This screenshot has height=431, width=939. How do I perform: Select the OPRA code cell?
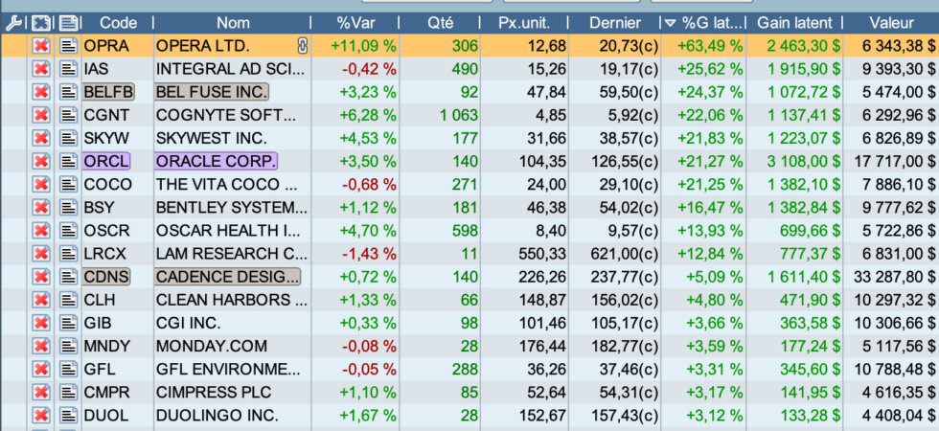tap(106, 46)
